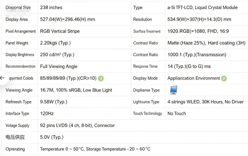The height and width of the screenshot is (156, 248).
Task: Open help icon beside Appliarication Environment
Action: (x=224, y=79)
